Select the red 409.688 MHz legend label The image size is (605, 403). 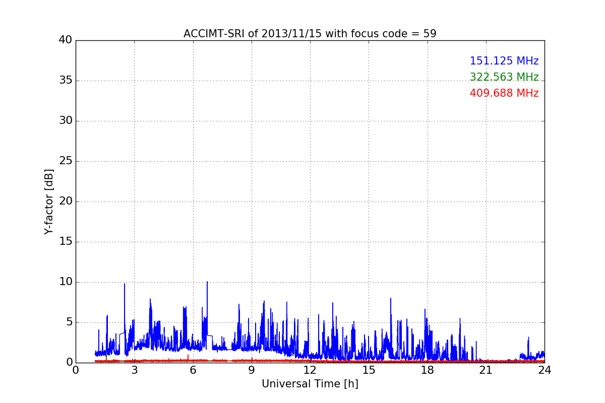click(504, 93)
